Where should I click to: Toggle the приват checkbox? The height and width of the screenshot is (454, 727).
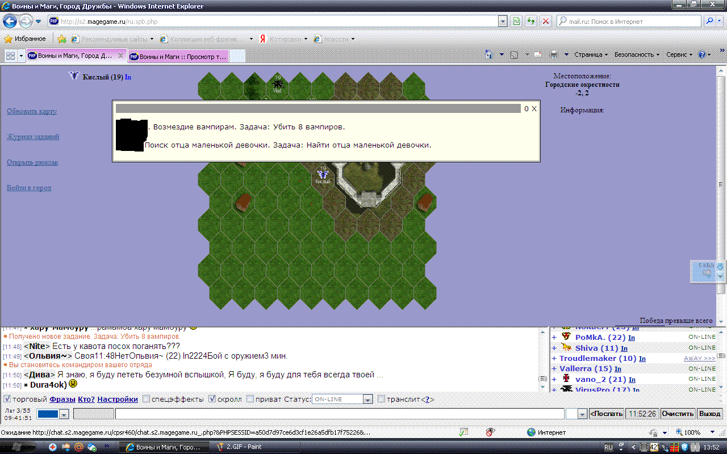click(x=250, y=399)
